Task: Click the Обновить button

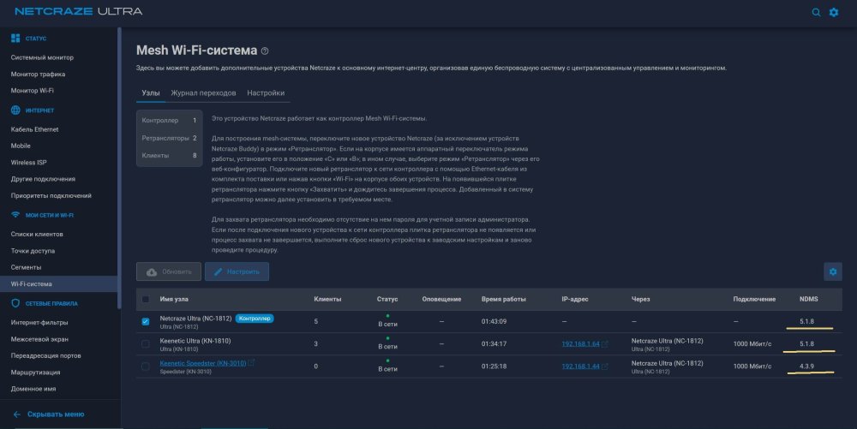Action: 169,271
